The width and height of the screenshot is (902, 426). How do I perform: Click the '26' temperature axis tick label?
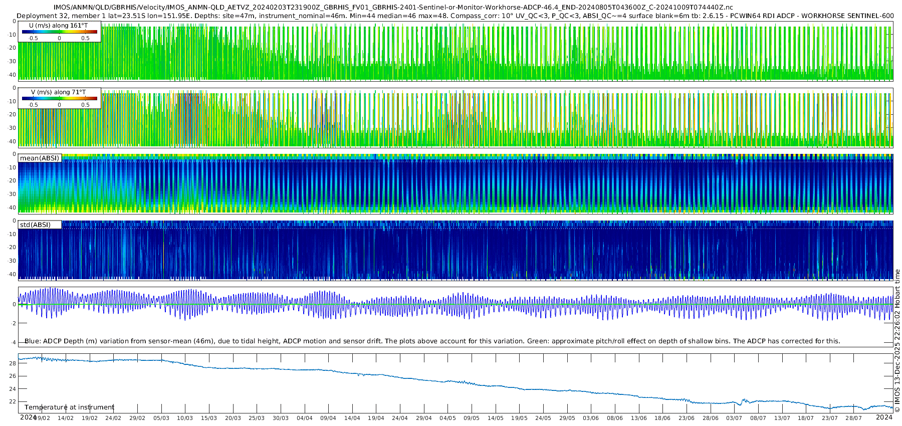pyautogui.click(x=13, y=376)
